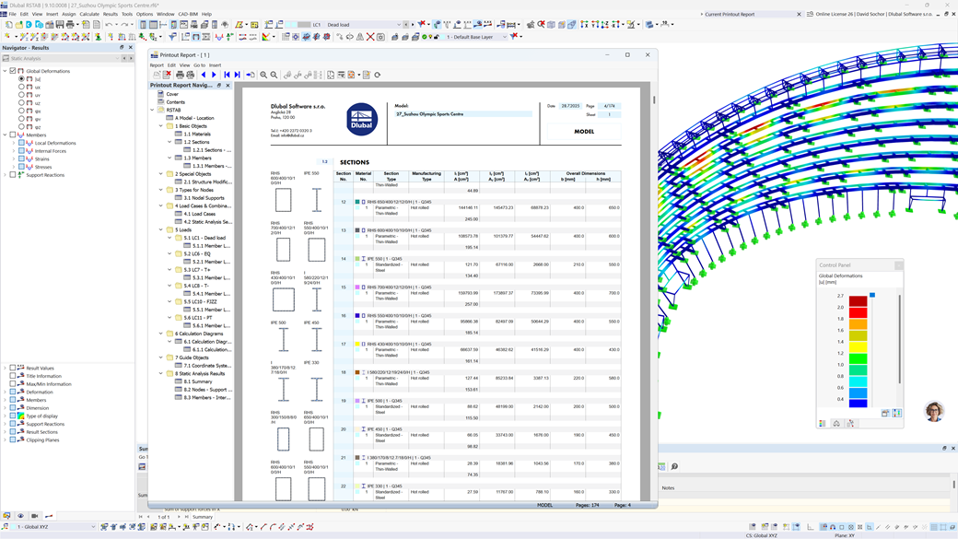Click the eye icon at the navigator panel bottom
958x539 pixels.
click(x=20, y=516)
